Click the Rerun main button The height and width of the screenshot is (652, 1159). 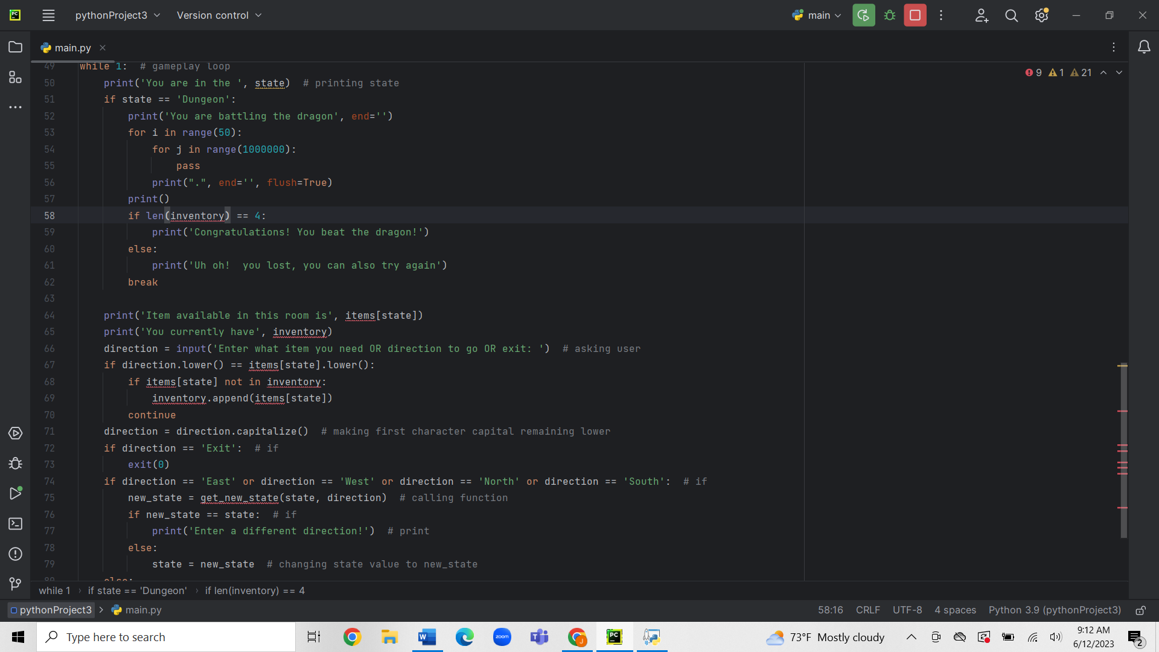(863, 16)
